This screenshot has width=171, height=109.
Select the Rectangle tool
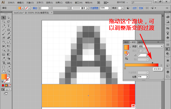pos(9,30)
